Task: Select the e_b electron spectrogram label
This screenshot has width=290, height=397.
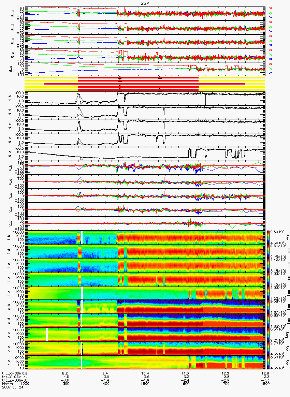Action: pyautogui.click(x=9, y=307)
